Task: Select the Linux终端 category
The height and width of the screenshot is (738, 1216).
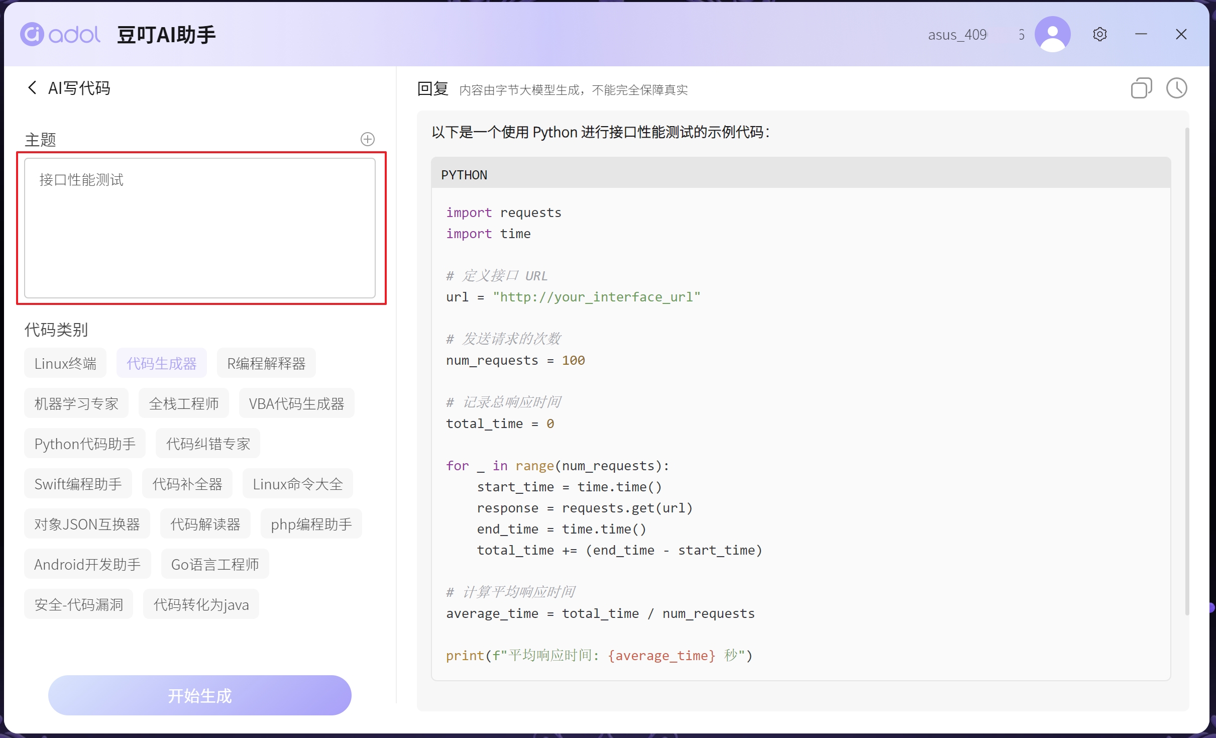Action: coord(65,363)
